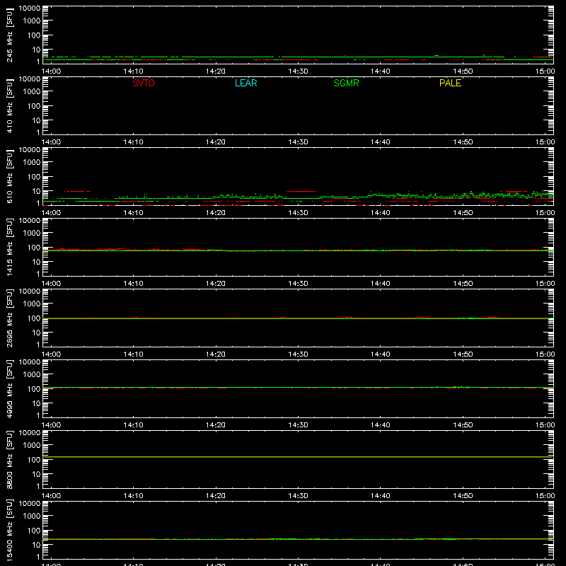Click 14:10 under the 2695 MHz panel
This screenshot has height=566, width=566.
(x=133, y=354)
